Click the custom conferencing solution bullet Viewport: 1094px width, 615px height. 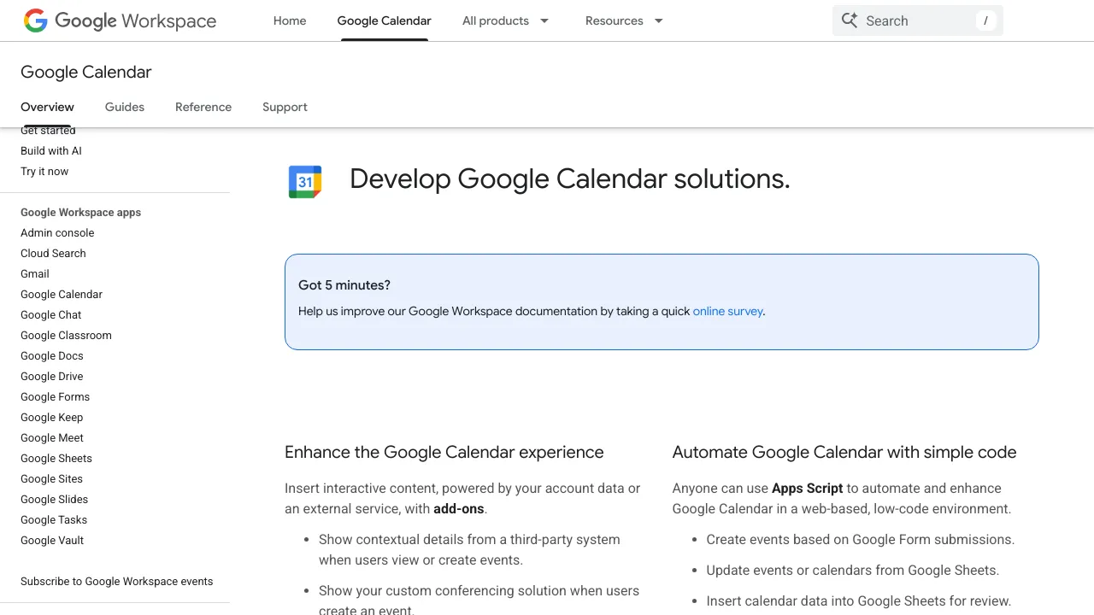tap(479, 599)
